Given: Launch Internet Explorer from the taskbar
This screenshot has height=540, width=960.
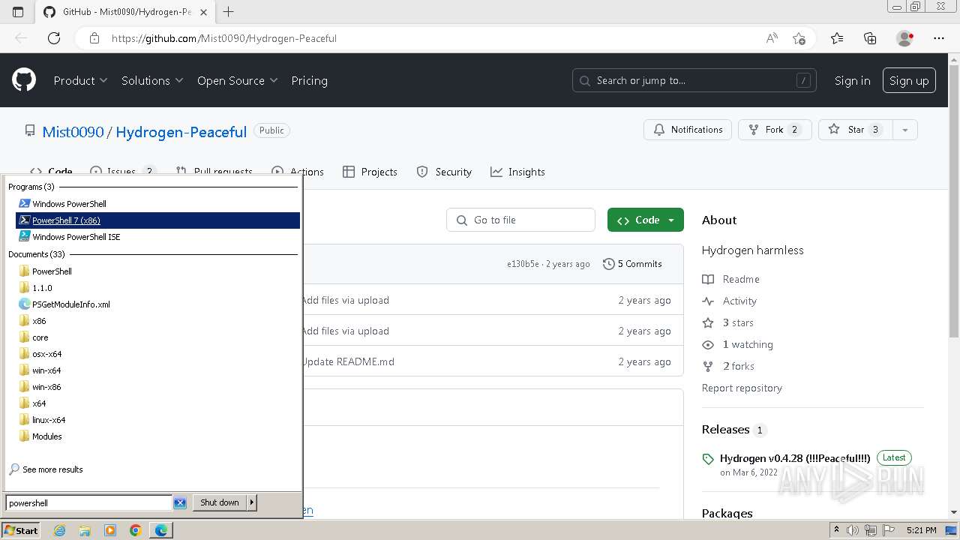Looking at the screenshot, I should (x=59, y=530).
